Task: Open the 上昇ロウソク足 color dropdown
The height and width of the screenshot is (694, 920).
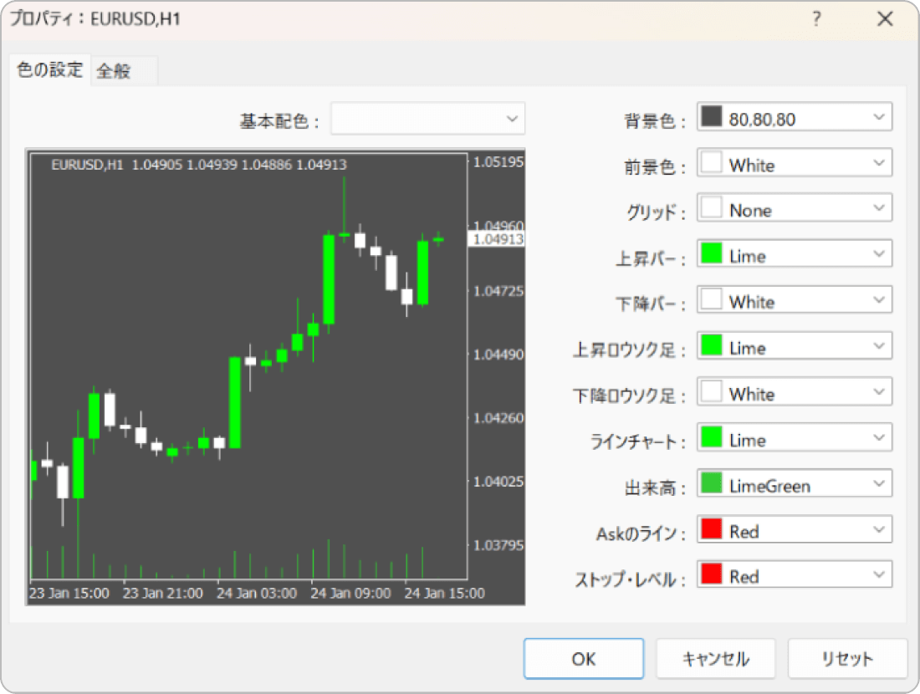Action: [795, 346]
